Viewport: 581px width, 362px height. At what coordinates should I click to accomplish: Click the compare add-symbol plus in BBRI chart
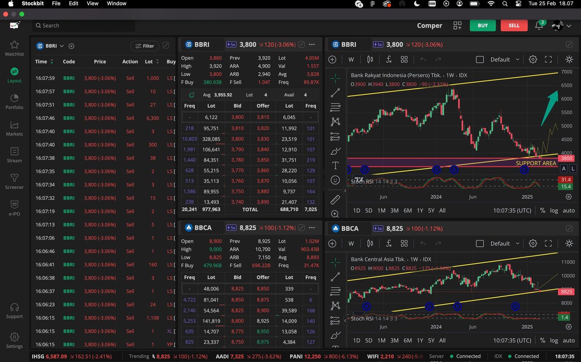[332, 60]
